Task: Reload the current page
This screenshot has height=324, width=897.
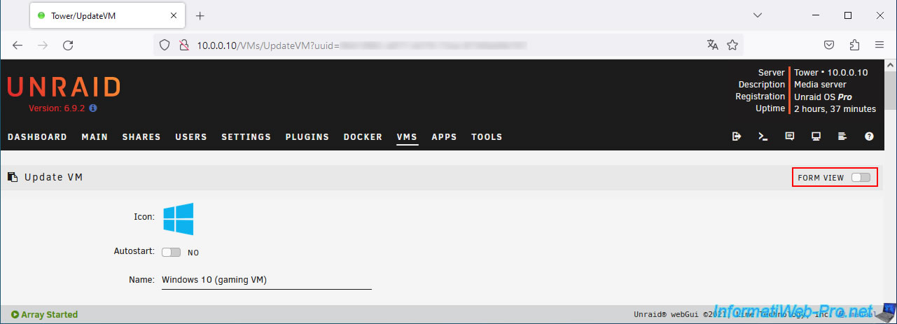Action: click(68, 45)
